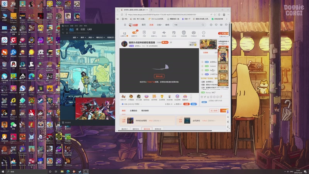Open the Recycle Bin desktop icon
The image size is (309, 174).
coord(4,65)
